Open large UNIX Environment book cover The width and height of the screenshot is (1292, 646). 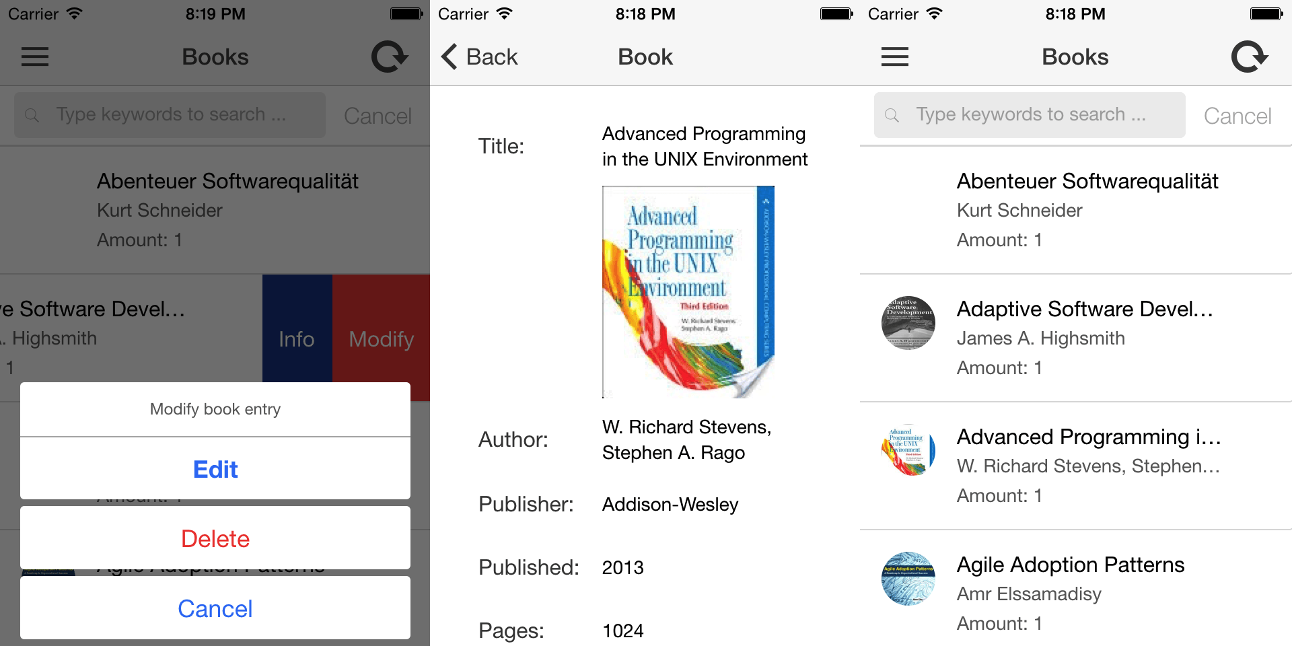click(688, 291)
